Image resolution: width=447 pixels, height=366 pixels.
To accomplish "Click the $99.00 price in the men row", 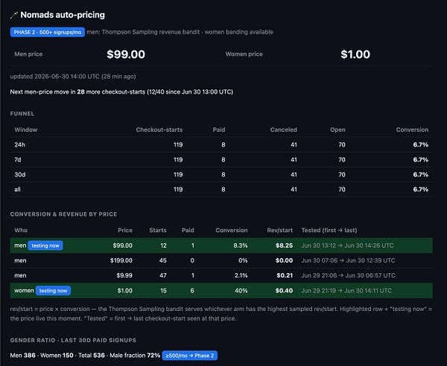I will coord(122,245).
